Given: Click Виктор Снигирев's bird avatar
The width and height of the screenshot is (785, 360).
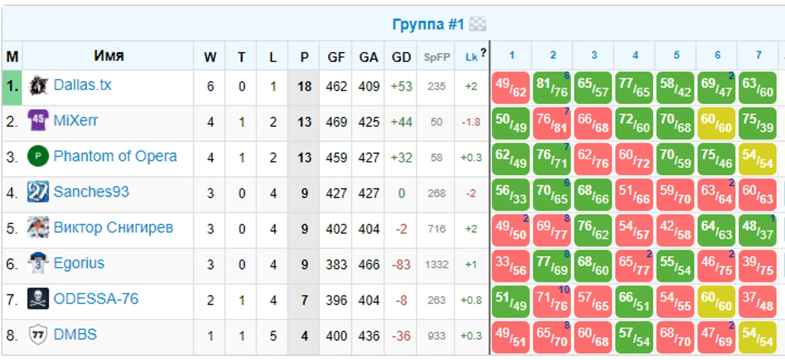Looking at the screenshot, I should click(38, 228).
